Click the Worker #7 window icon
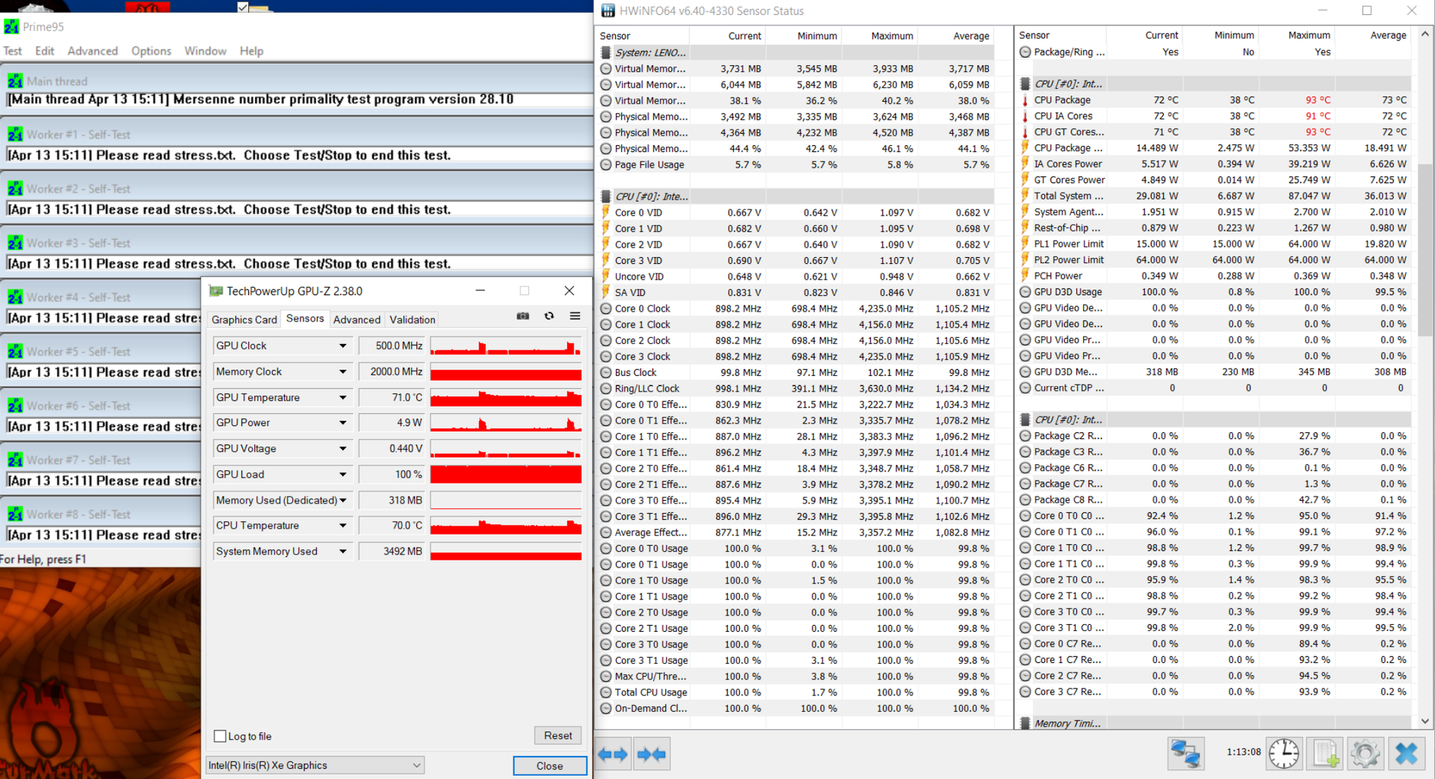 [x=15, y=460]
